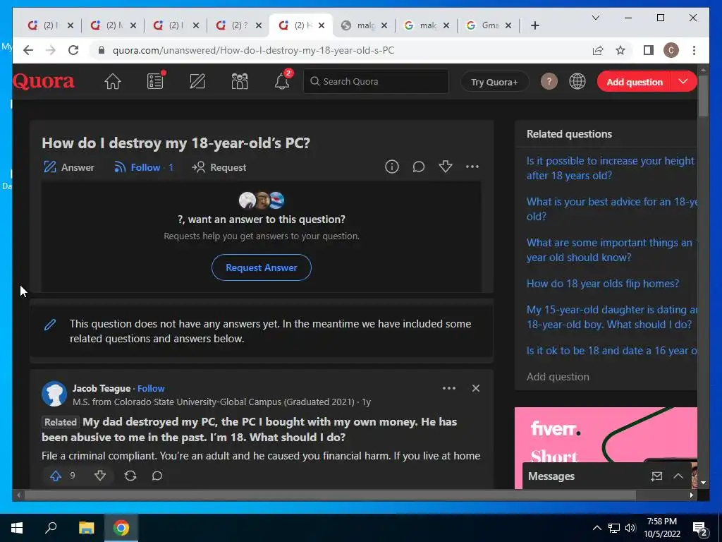This screenshot has height=542, width=722.
Task: Switch to the Google search tab
Action: [426, 25]
